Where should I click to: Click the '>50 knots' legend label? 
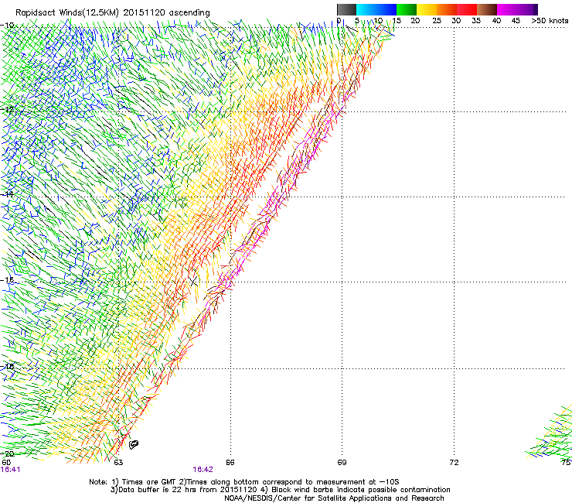tap(550, 21)
